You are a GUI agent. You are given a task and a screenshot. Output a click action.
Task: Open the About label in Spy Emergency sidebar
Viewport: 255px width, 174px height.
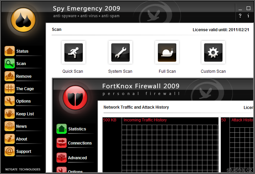pos(22,139)
